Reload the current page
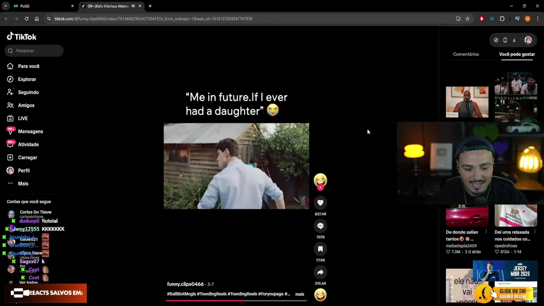This screenshot has height=306, width=544. [26, 19]
